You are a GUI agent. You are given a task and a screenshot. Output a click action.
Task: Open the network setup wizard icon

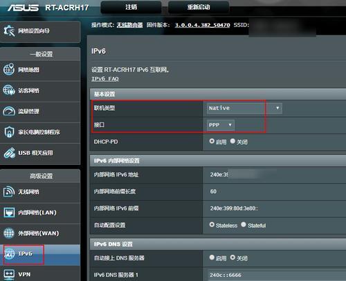tap(9, 31)
